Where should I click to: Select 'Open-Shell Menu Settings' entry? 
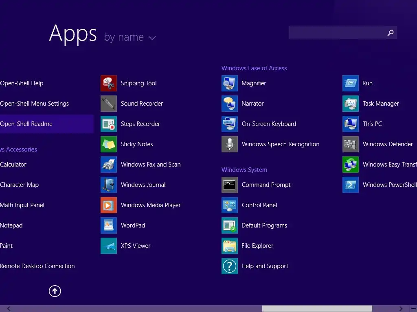34,104
